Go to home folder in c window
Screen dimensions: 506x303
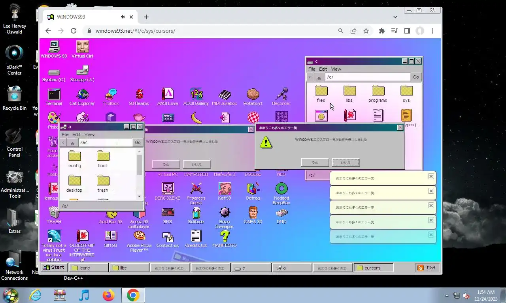coord(319,77)
